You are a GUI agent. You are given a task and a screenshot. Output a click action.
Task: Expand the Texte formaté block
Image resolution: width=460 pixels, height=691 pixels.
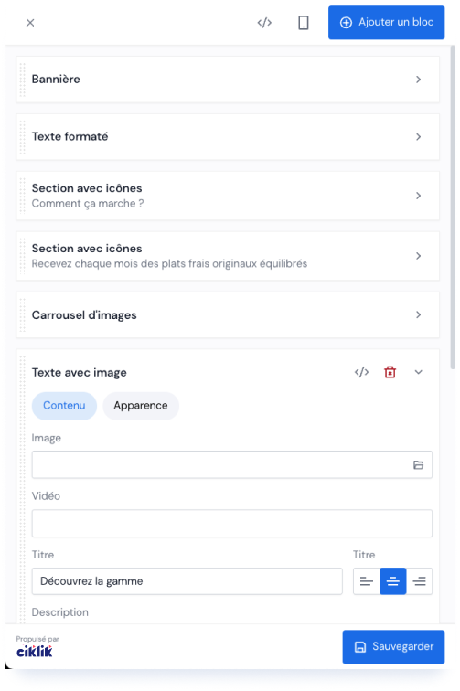[x=228, y=136]
